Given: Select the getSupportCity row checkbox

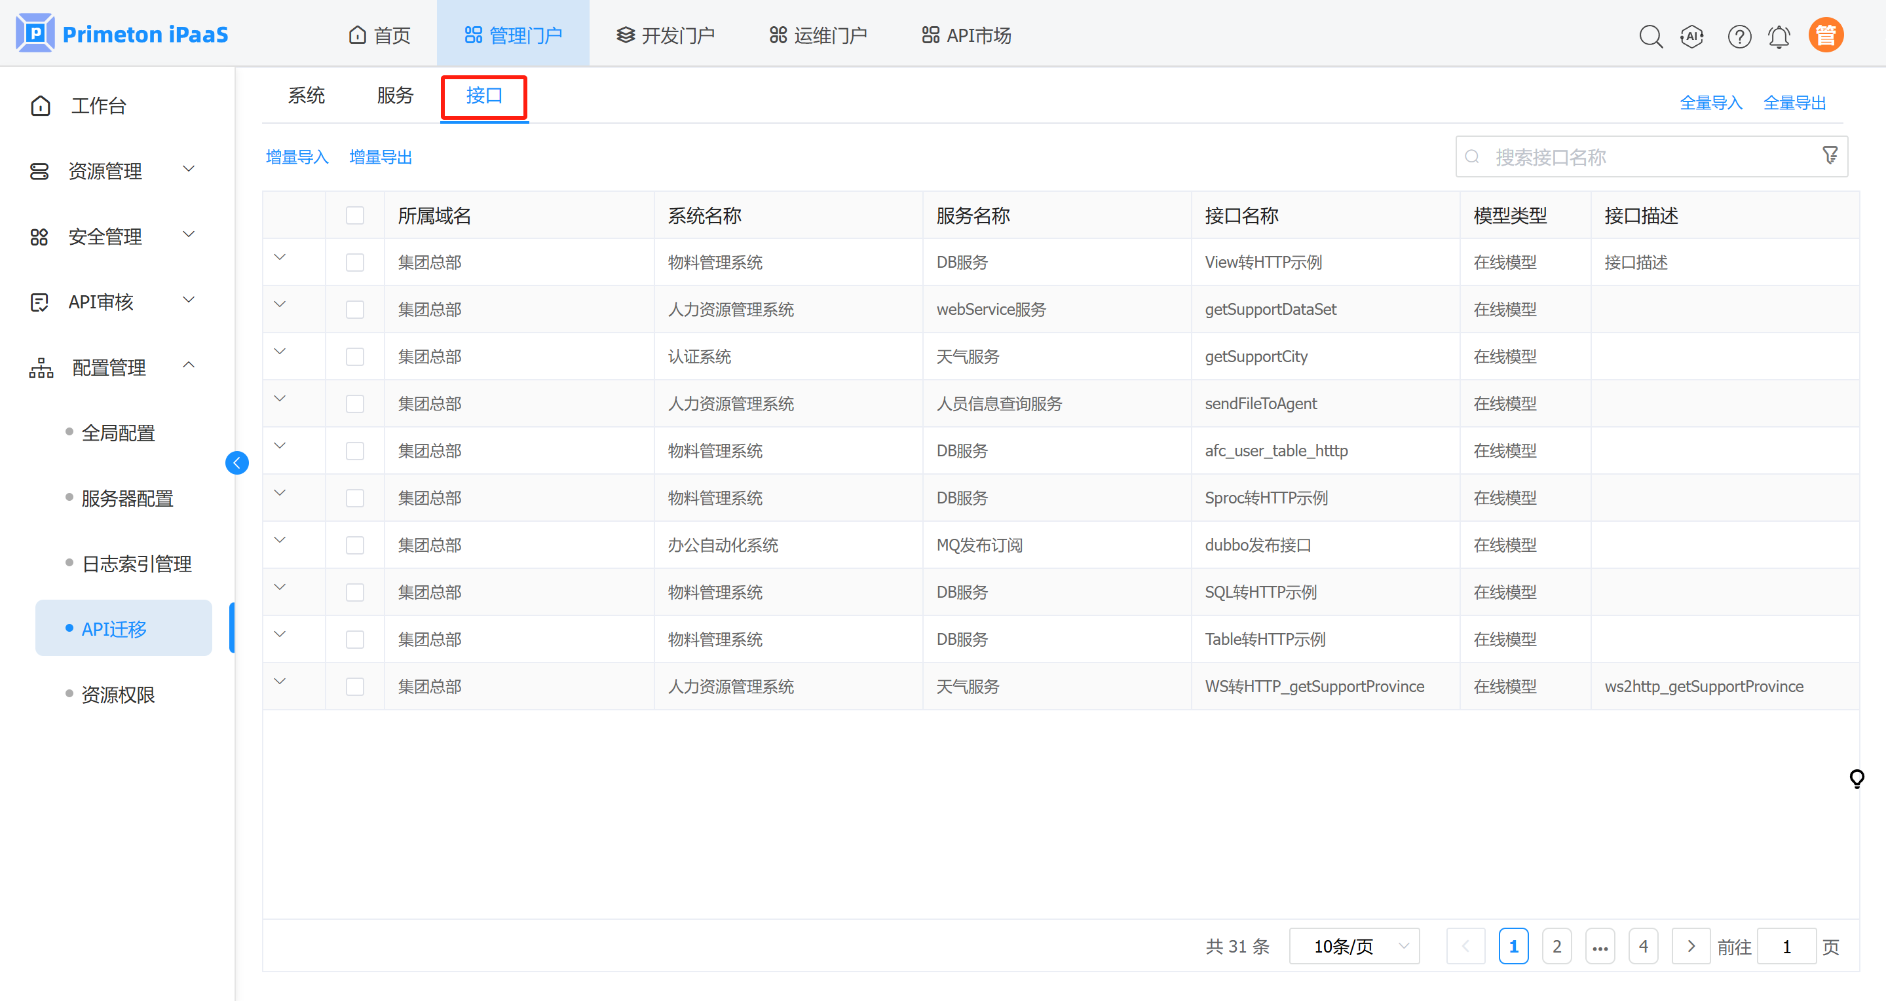Looking at the screenshot, I should [x=355, y=356].
